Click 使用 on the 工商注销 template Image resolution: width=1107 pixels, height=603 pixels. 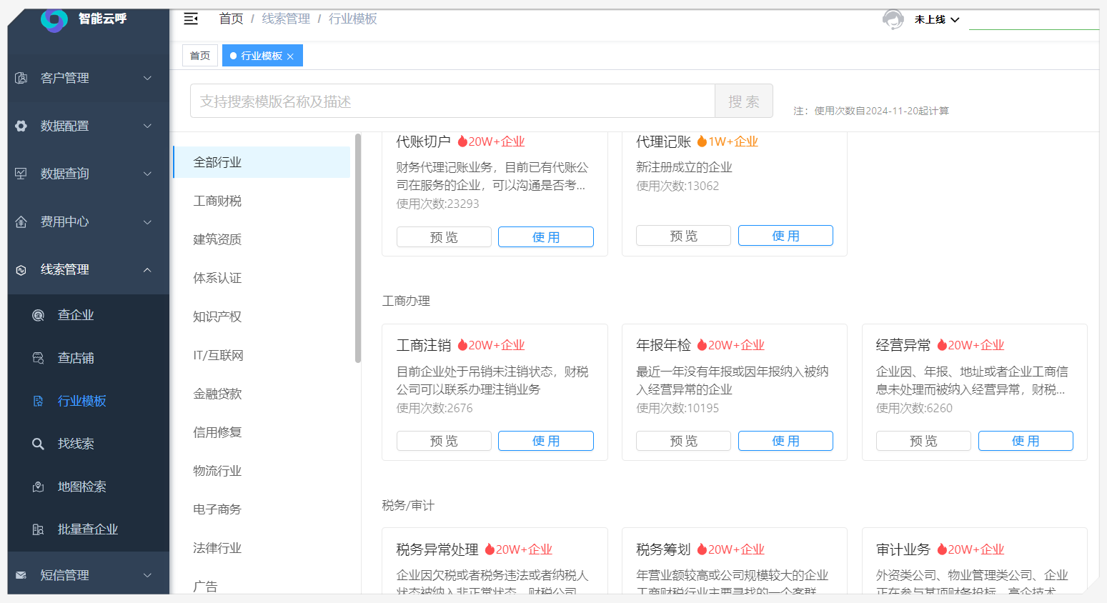[545, 441]
